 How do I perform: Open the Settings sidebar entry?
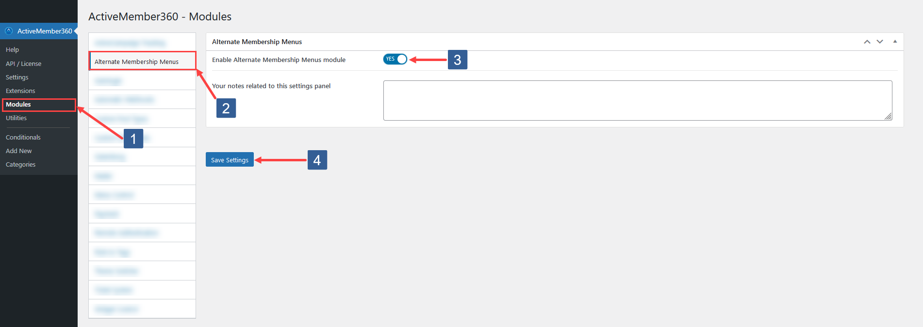[x=16, y=77]
